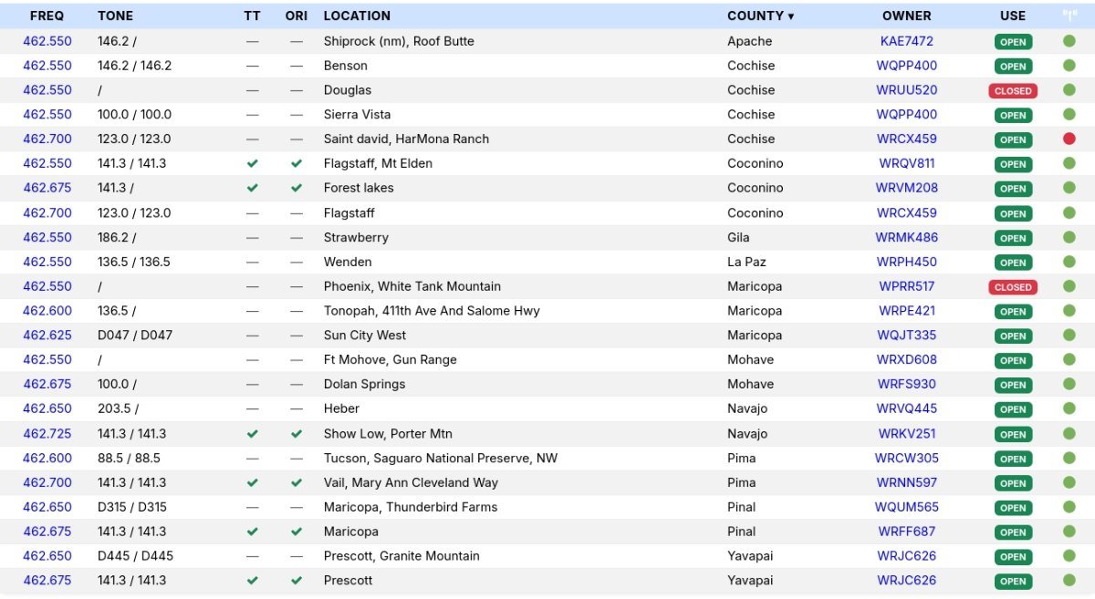Sort table by OWNER column header
The image size is (1095, 599).
(906, 15)
